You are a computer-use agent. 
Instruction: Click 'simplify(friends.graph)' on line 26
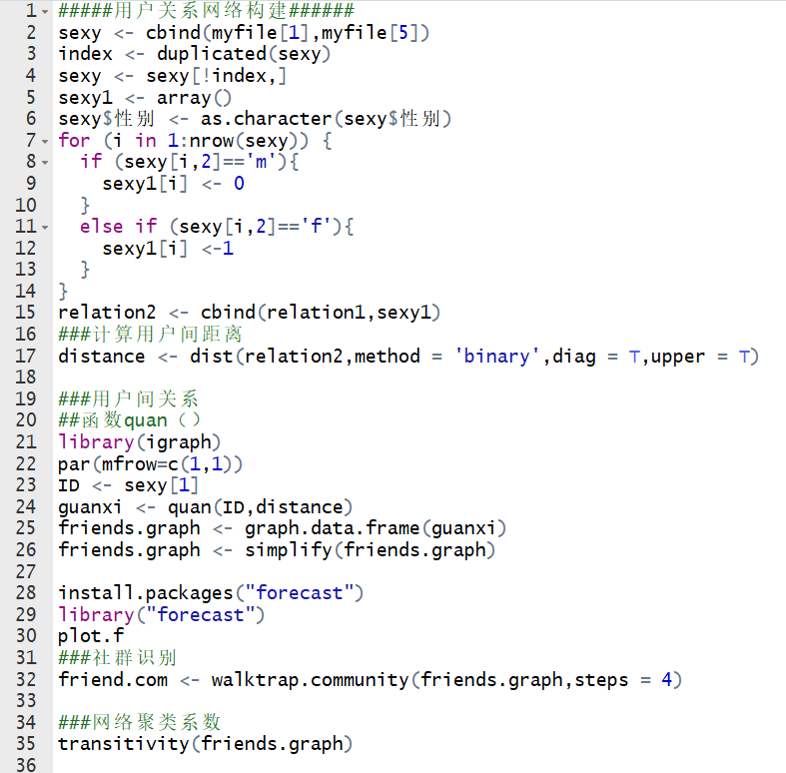370,550
